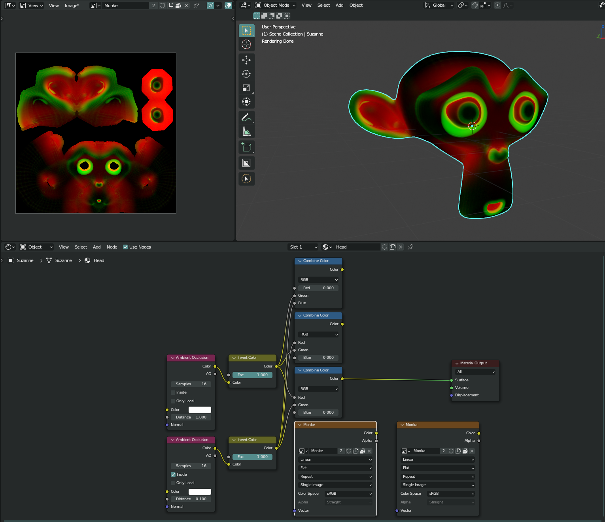Click Color swatch on upper Ambient Occlusion node
The height and width of the screenshot is (522, 605).
[x=200, y=410]
